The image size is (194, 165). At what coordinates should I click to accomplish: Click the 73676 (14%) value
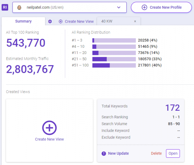(x=149, y=53)
